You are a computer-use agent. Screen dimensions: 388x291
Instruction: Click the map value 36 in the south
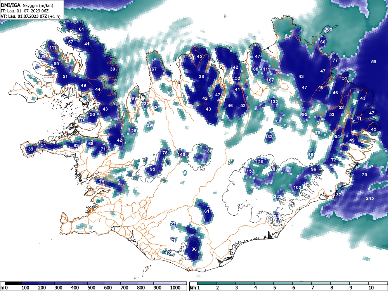pos(194,249)
